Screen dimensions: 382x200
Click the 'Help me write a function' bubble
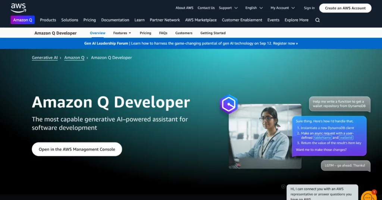pyautogui.click(x=339, y=104)
